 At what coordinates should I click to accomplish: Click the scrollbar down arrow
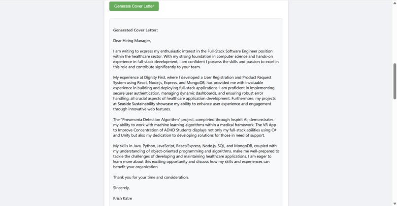pos(395,204)
